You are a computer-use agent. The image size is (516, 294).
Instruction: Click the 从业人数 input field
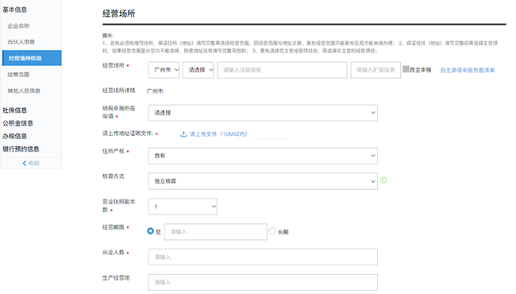[x=263, y=257]
